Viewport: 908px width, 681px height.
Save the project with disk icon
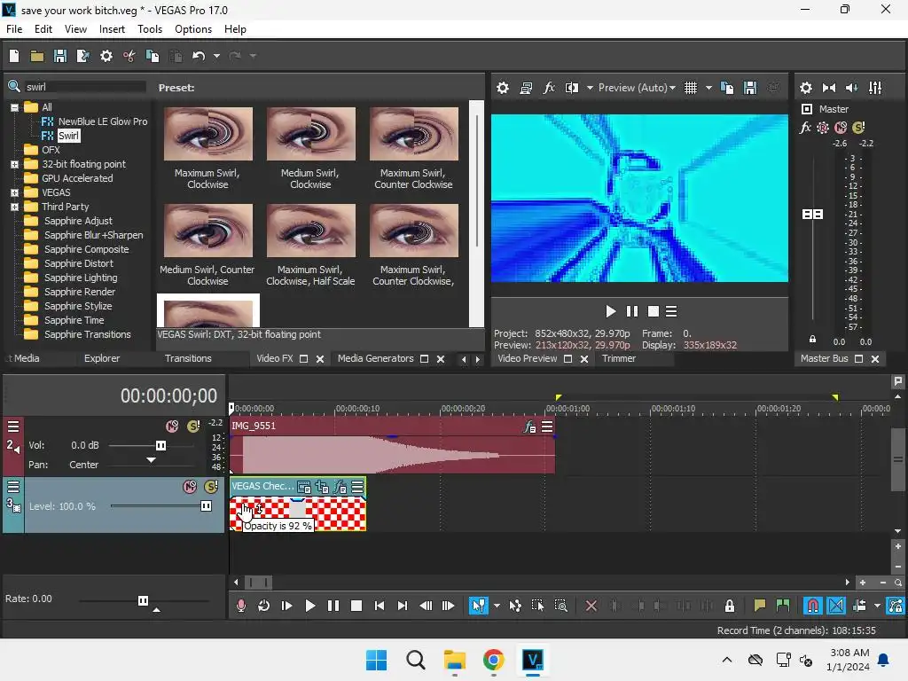pos(59,56)
